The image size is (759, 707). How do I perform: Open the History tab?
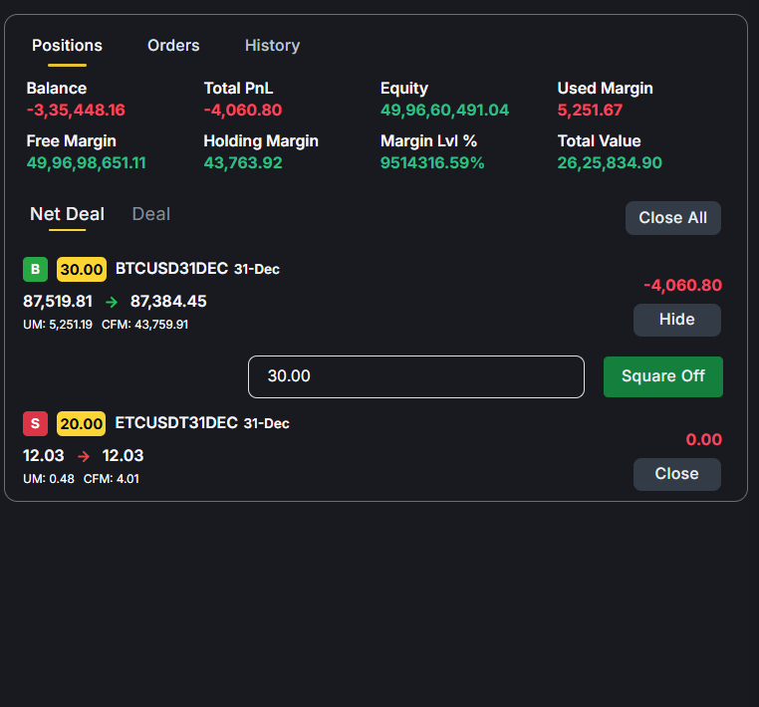(x=272, y=46)
